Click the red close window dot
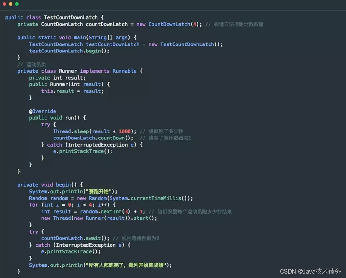Image resolution: width=346 pixels, height=278 pixels. 4,4
